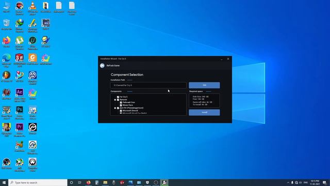Click the RePack Game round logo icon
Viewport: 330px width, 186px height.
point(102,66)
